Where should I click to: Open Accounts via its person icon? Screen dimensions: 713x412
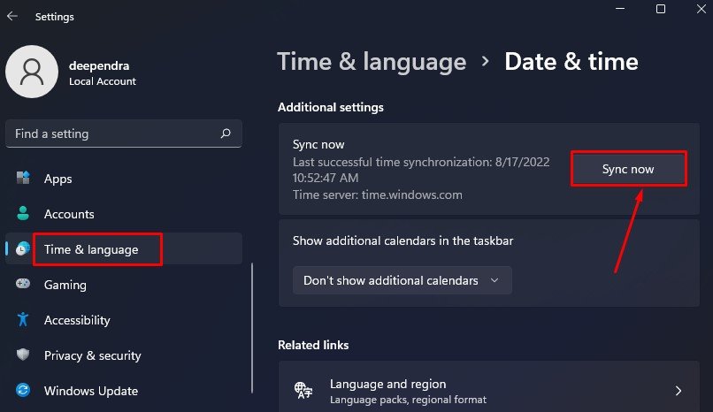click(23, 213)
